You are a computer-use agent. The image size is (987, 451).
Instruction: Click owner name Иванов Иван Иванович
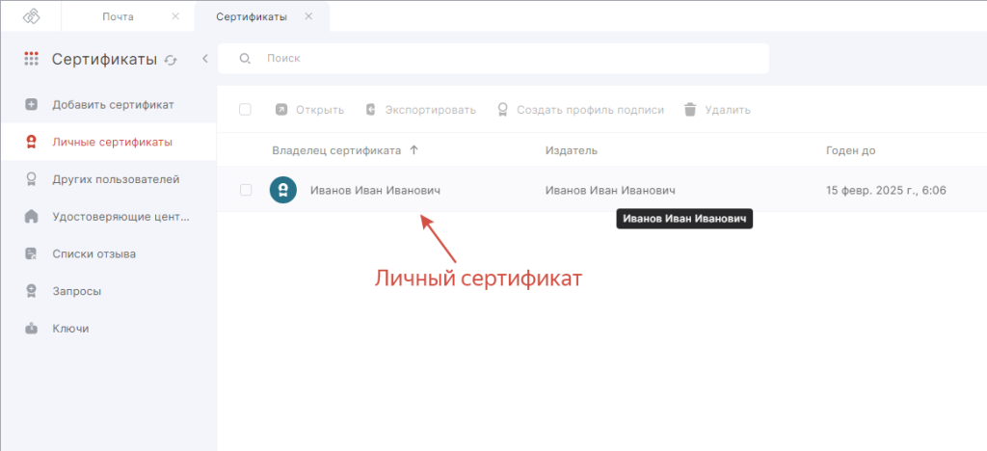tap(375, 190)
